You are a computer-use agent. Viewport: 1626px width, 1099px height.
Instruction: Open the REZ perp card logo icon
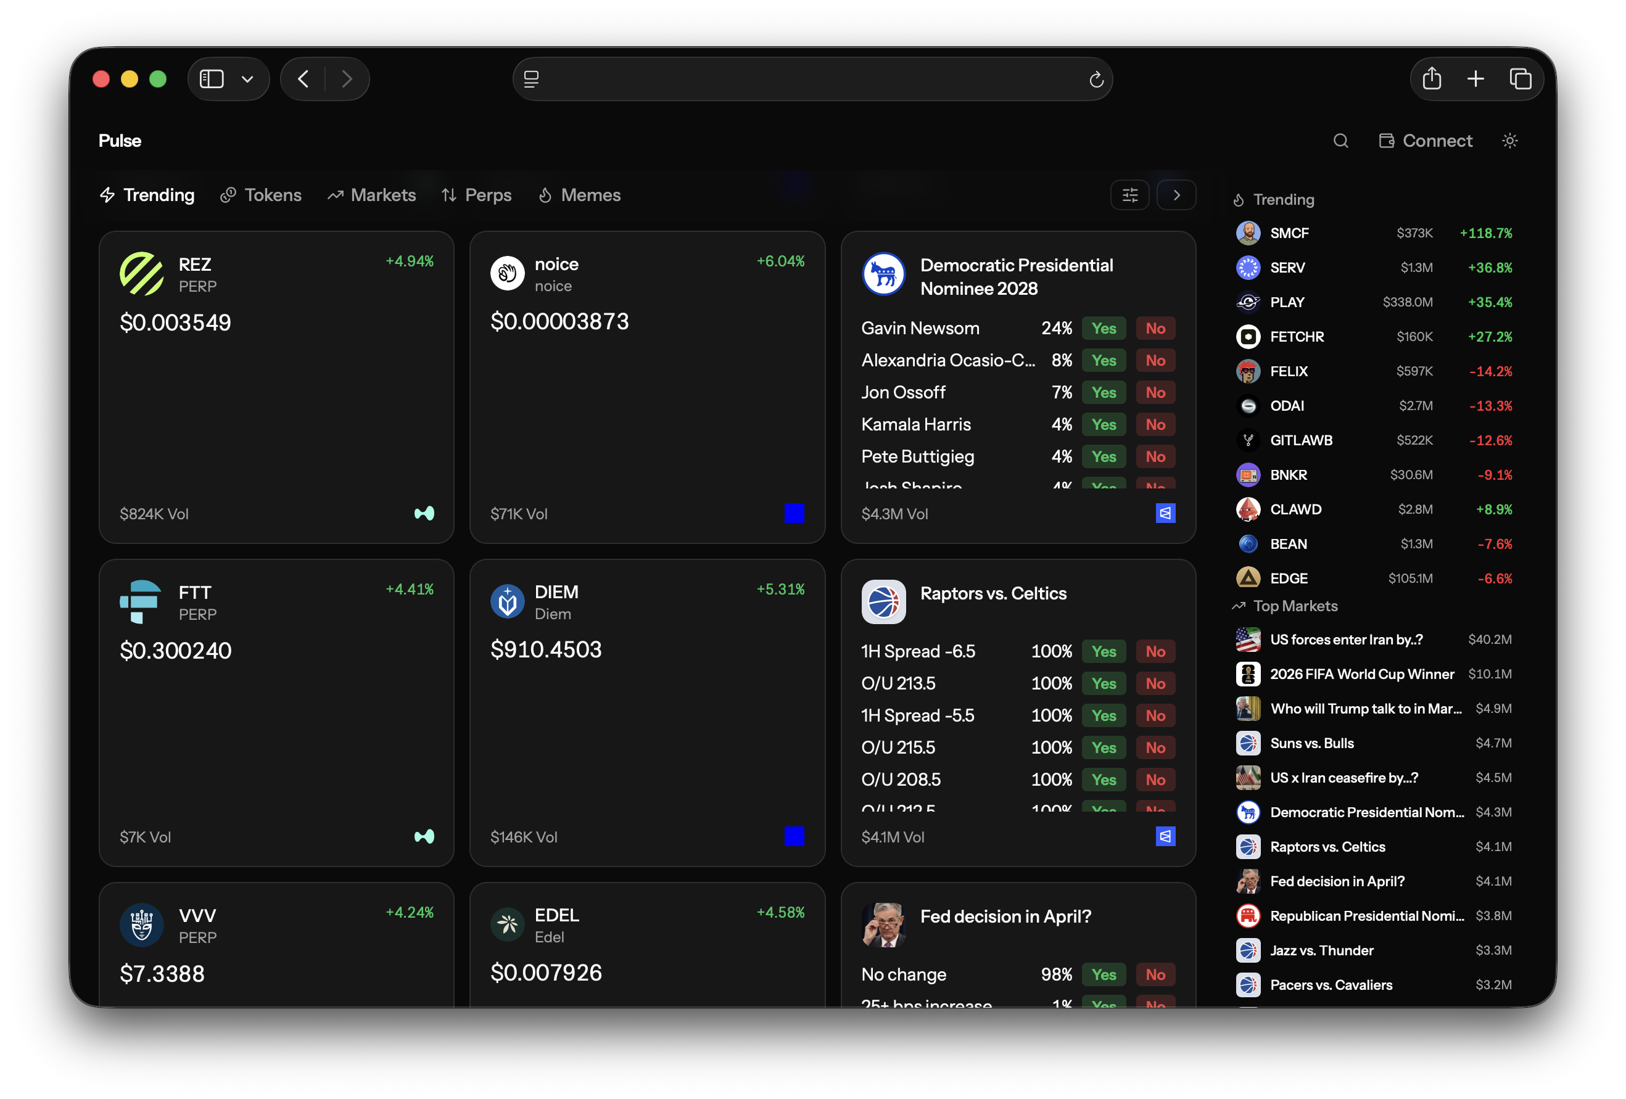(x=141, y=274)
